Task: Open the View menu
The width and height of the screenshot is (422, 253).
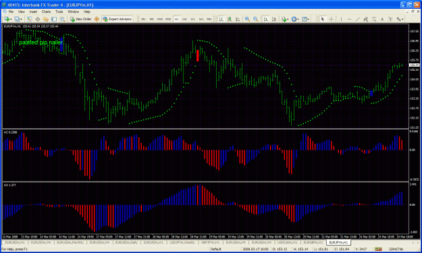Action: (21, 11)
